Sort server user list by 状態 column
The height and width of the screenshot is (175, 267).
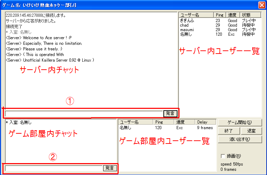coord(250,15)
